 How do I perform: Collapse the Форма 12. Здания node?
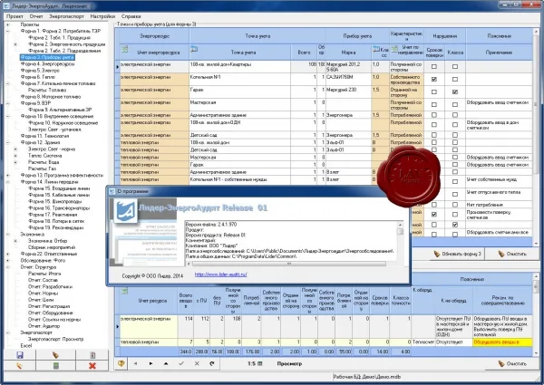(7, 142)
